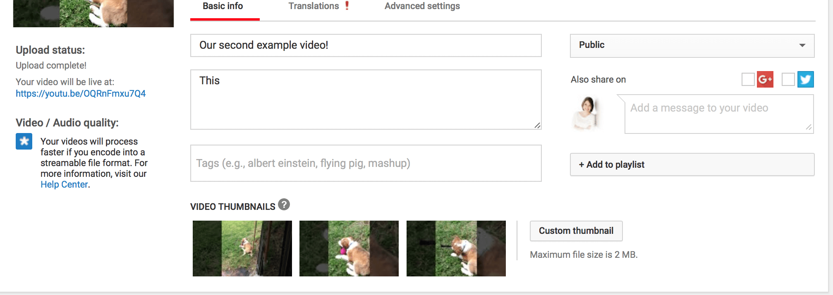Follow the Help Center link

coord(64,185)
